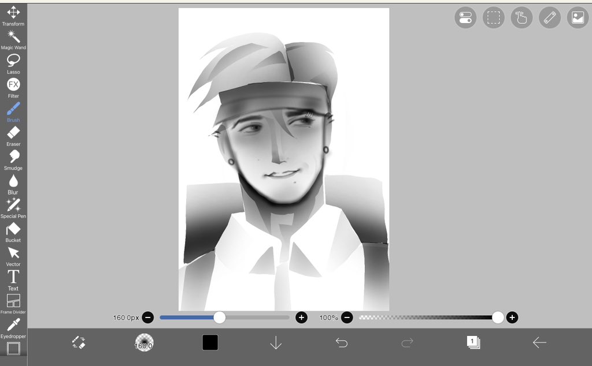Click the opacity slider handle
The width and height of the screenshot is (592, 366).
click(498, 318)
